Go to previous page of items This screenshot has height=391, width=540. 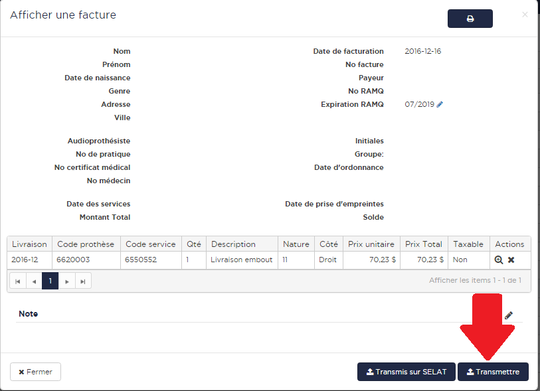[34, 281]
